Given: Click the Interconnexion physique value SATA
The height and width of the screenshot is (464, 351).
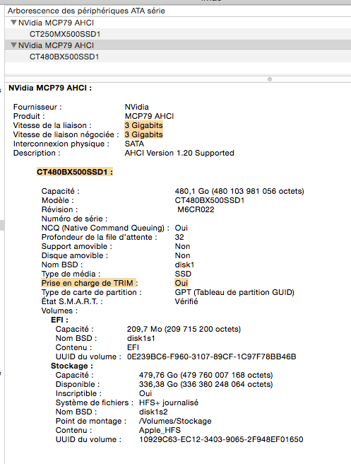Looking at the screenshot, I should pos(134,144).
